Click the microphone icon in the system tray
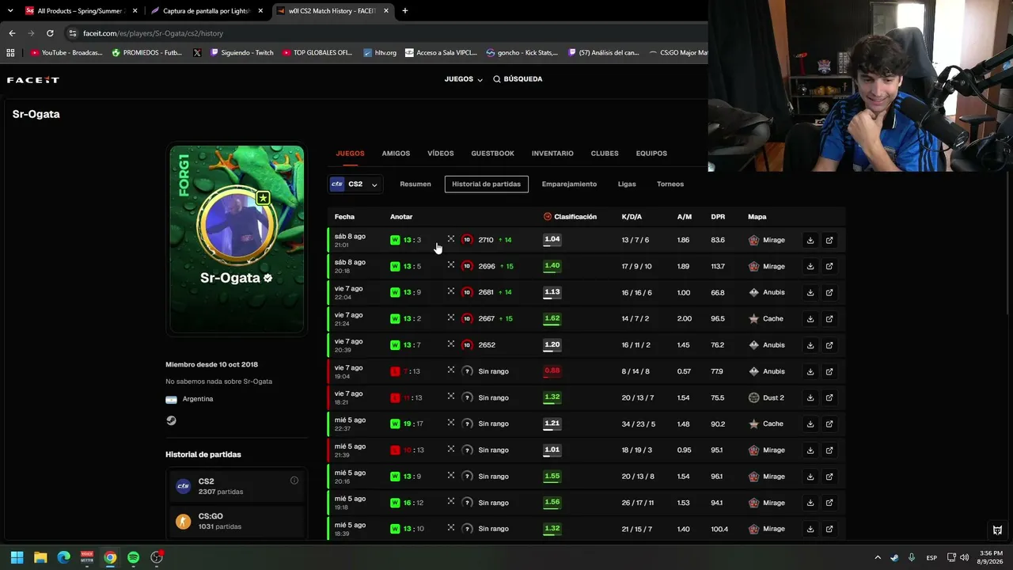The image size is (1013, 570). (912, 557)
